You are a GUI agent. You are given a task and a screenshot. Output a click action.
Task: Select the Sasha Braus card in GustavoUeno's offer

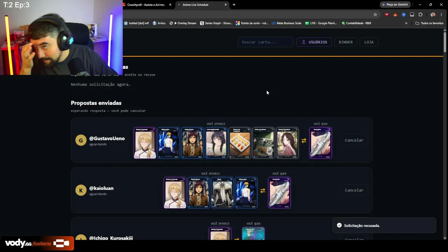(192, 143)
